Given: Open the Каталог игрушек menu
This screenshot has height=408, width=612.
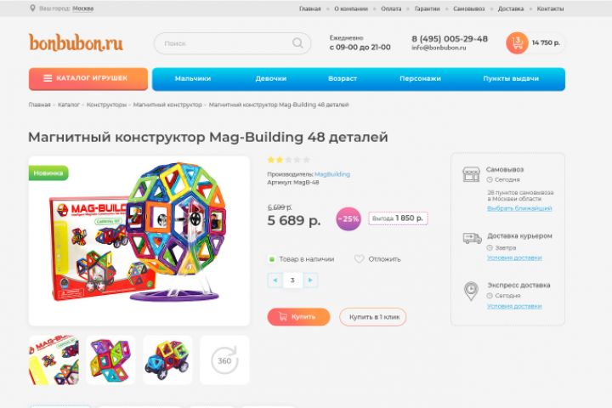Looking at the screenshot, I should click(88, 78).
